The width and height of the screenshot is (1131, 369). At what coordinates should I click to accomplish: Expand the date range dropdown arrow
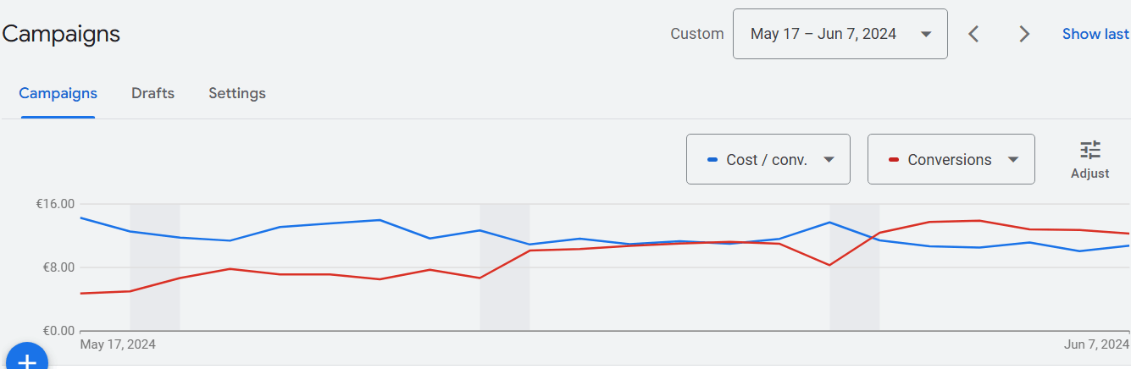(x=926, y=34)
